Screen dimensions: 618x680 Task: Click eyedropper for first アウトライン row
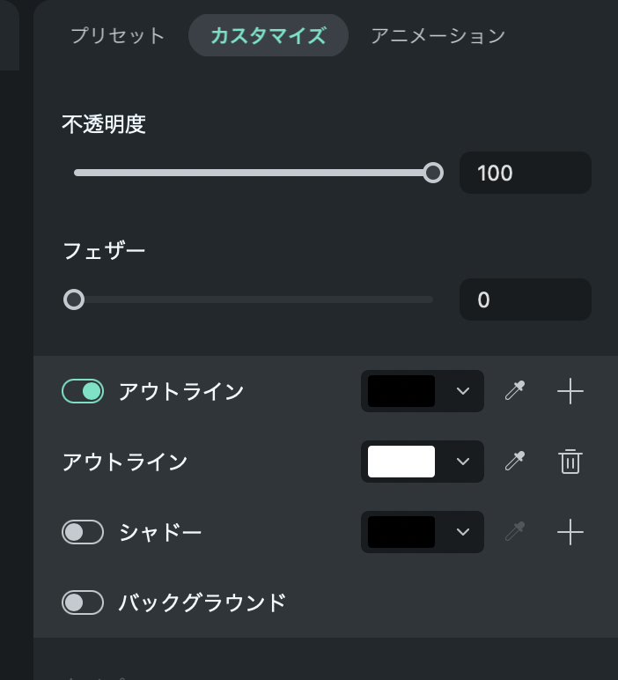coord(515,391)
